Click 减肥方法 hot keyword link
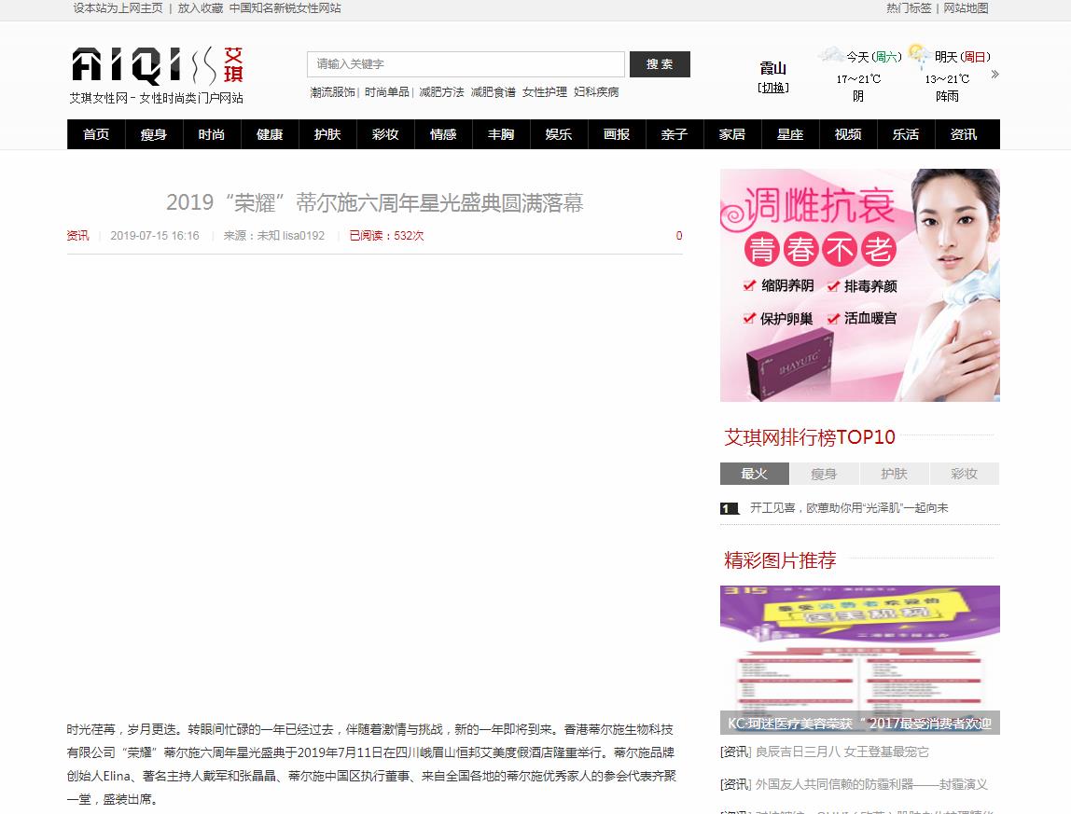The width and height of the screenshot is (1071, 814). pyautogui.click(x=441, y=92)
